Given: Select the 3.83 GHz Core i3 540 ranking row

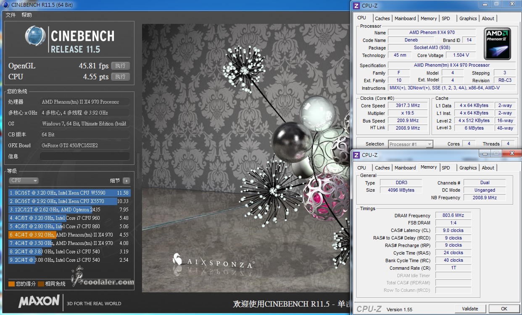Looking at the screenshot, I should [69, 252].
